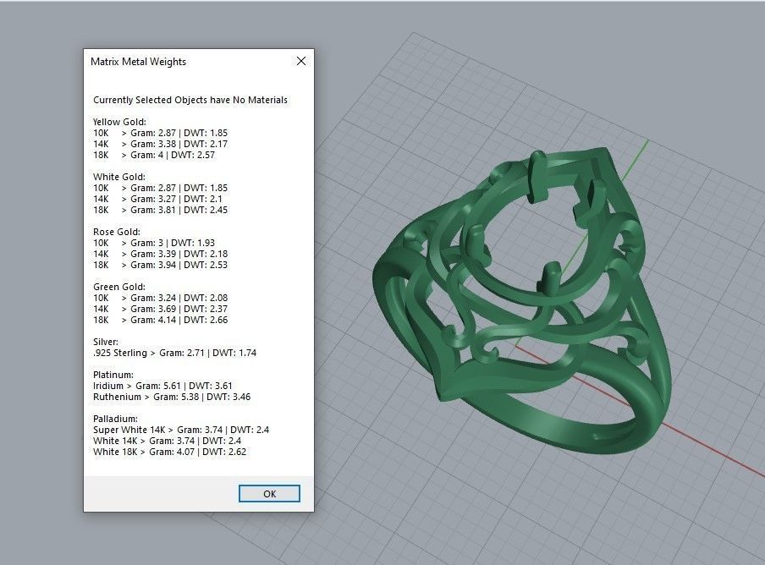Click the green ring model in viewport
765x565 pixels.
[x=522, y=302]
